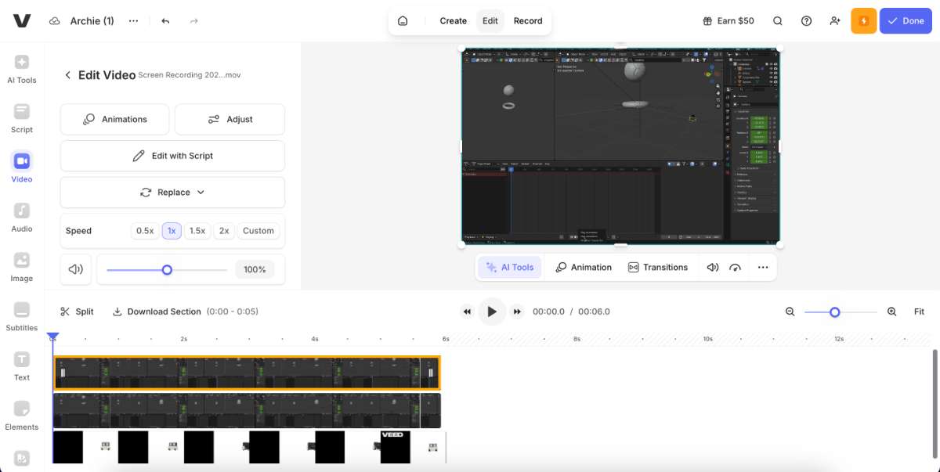
Task: Switch to the Create tab
Action: [x=453, y=21]
